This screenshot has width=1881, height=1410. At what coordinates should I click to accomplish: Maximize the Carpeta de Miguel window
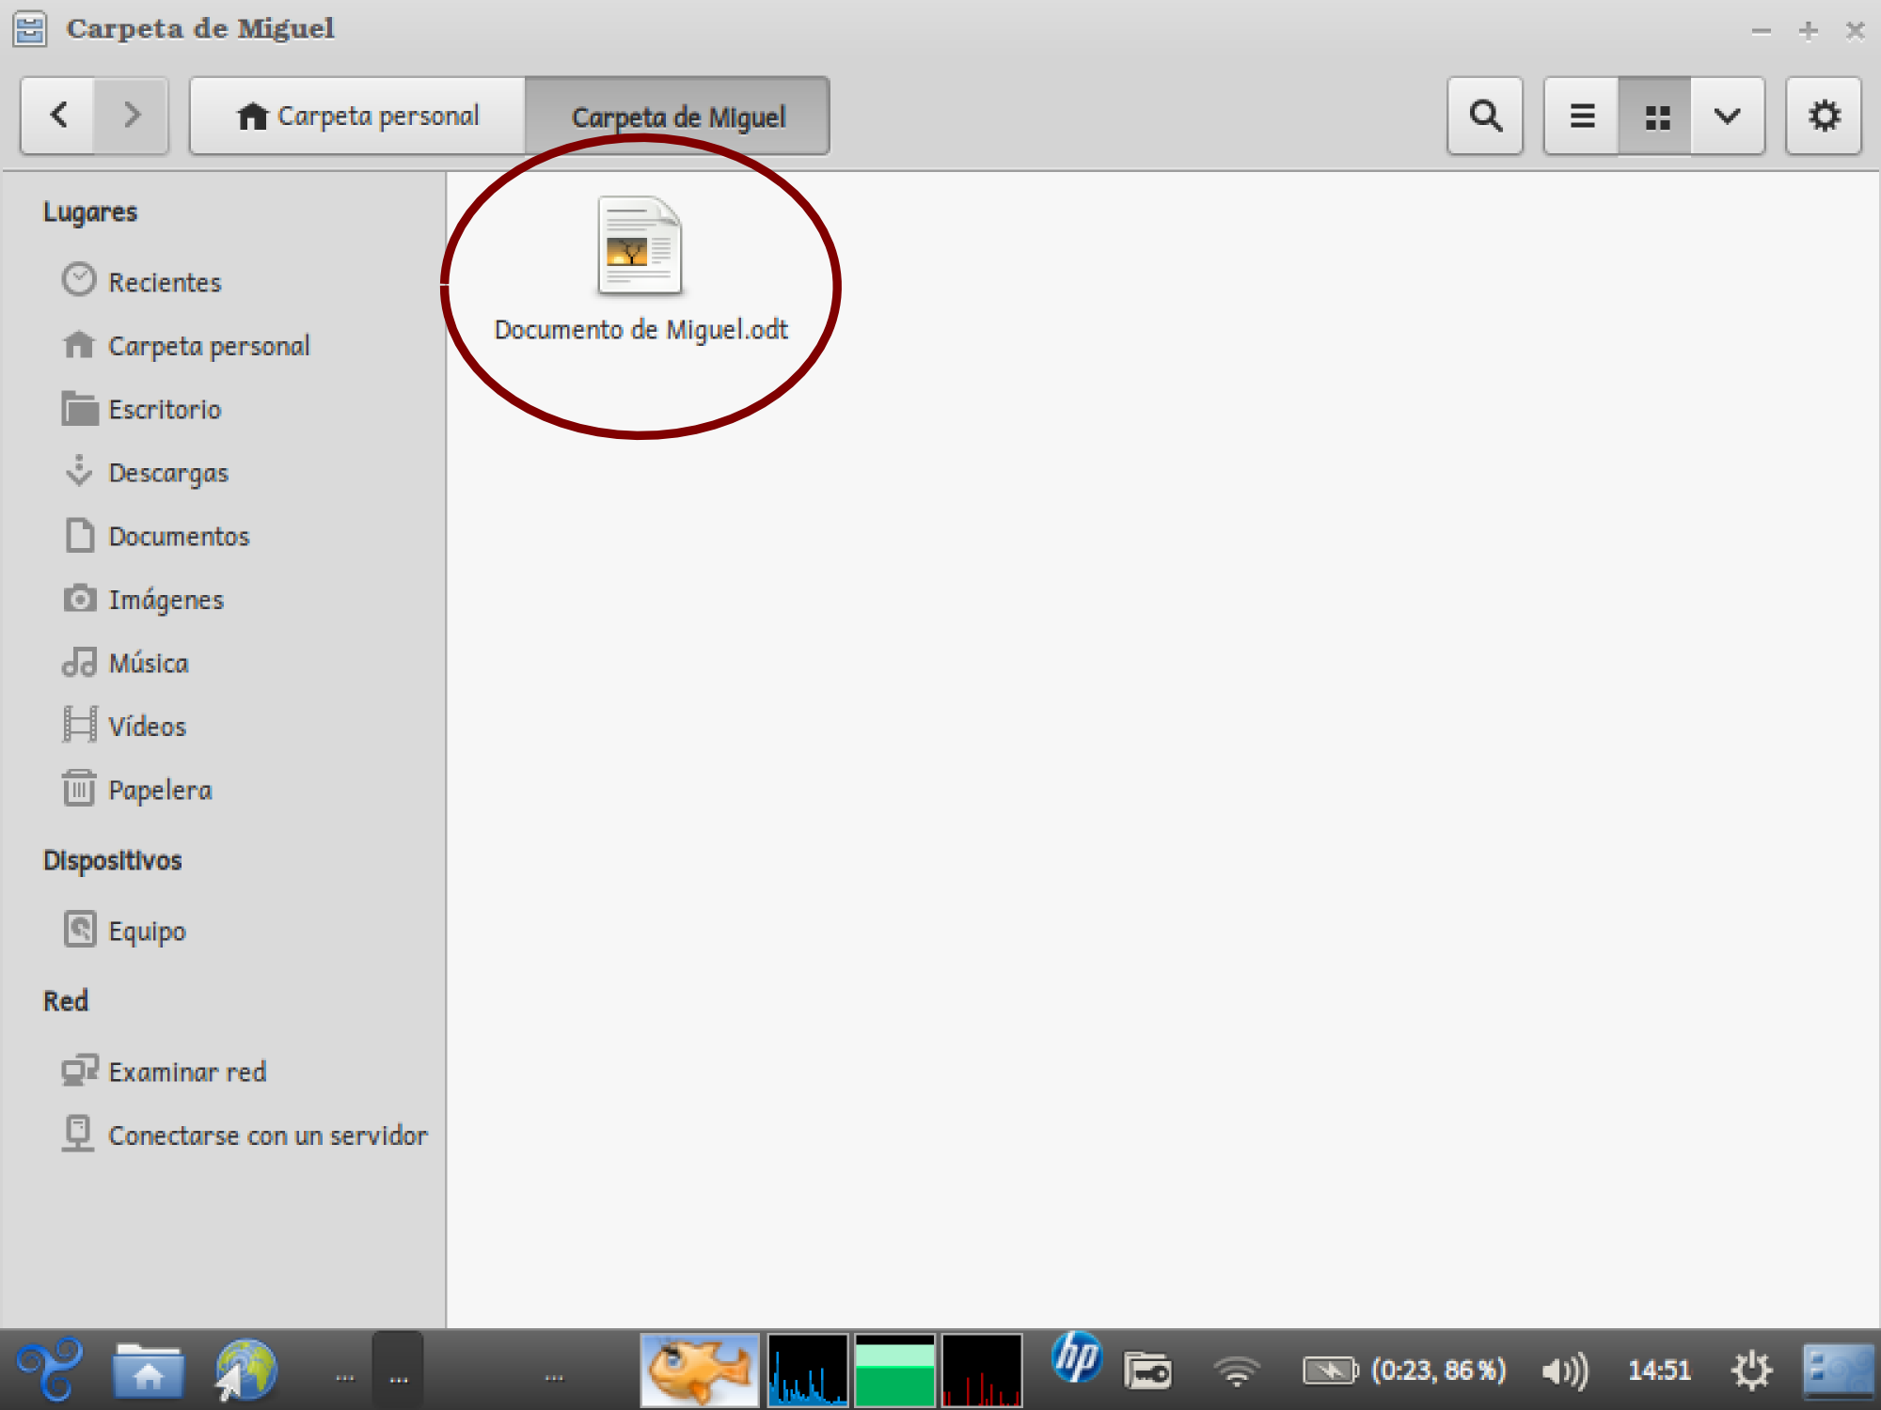pos(1808,31)
